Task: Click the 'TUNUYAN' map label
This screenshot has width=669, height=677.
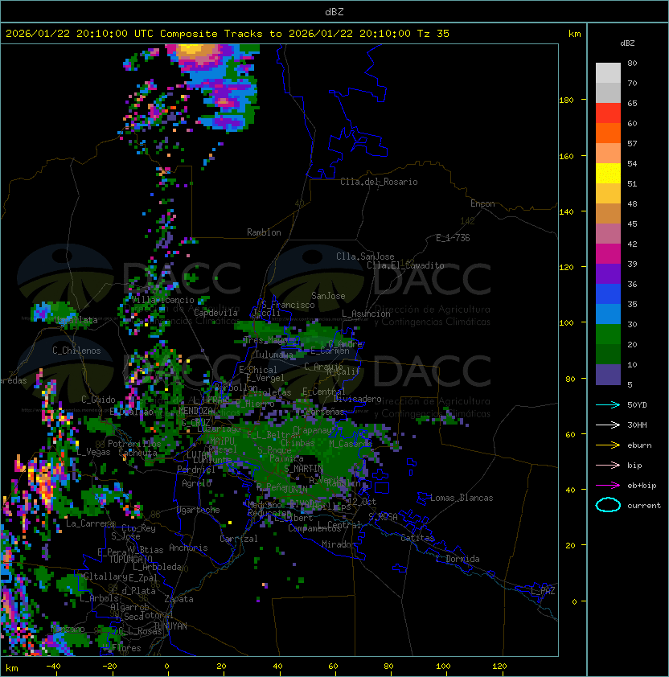Action: coord(170,626)
